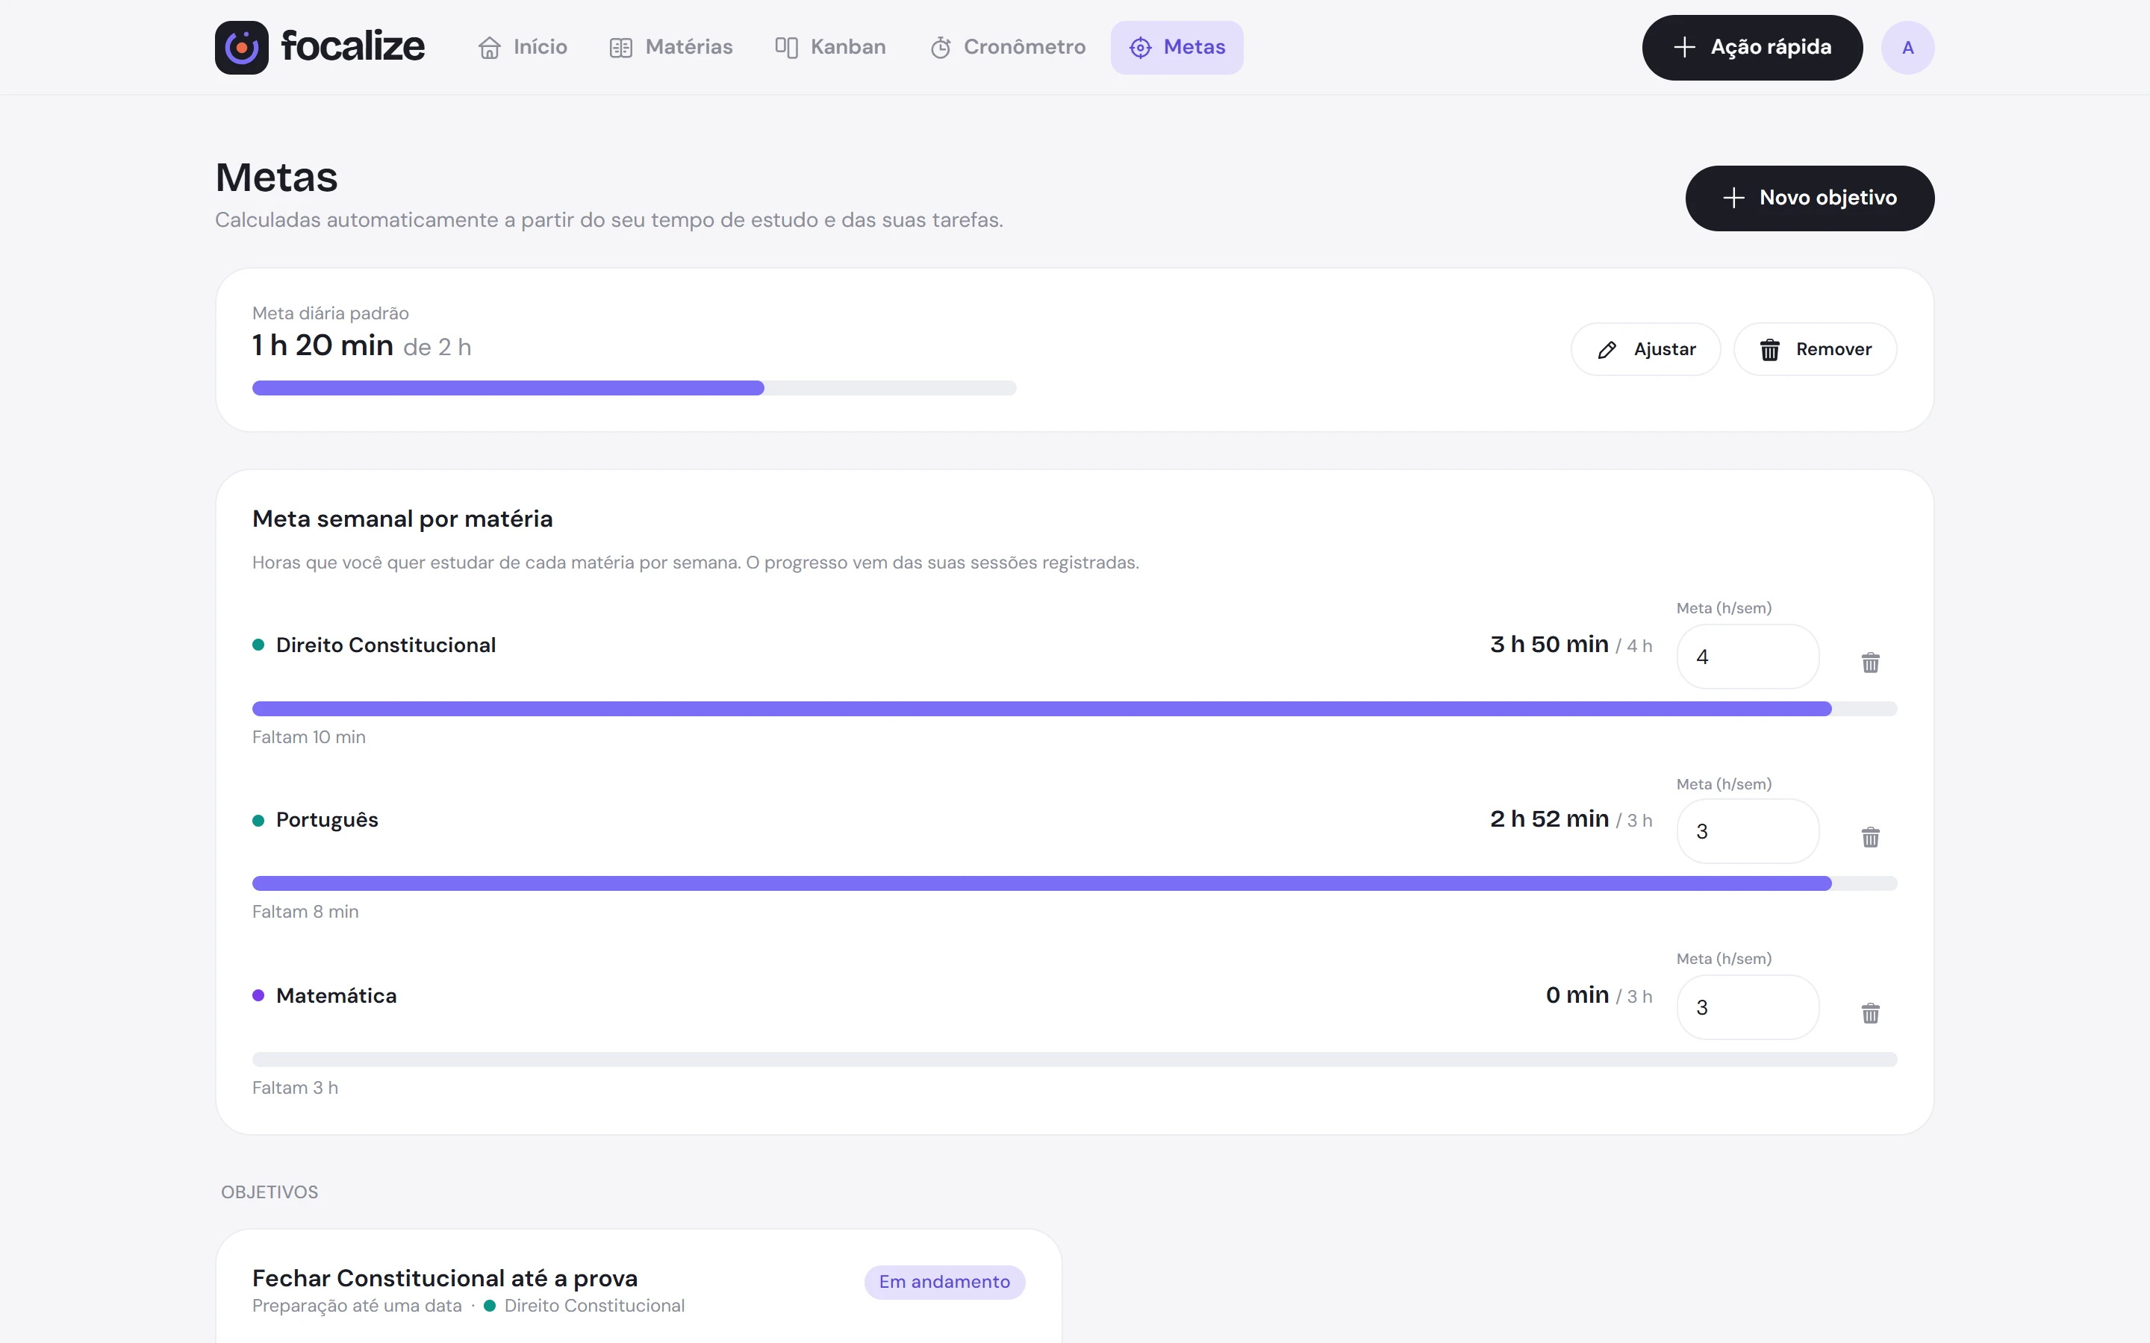Click the Matemática subject name
This screenshot has width=2150, height=1343.
[336, 996]
